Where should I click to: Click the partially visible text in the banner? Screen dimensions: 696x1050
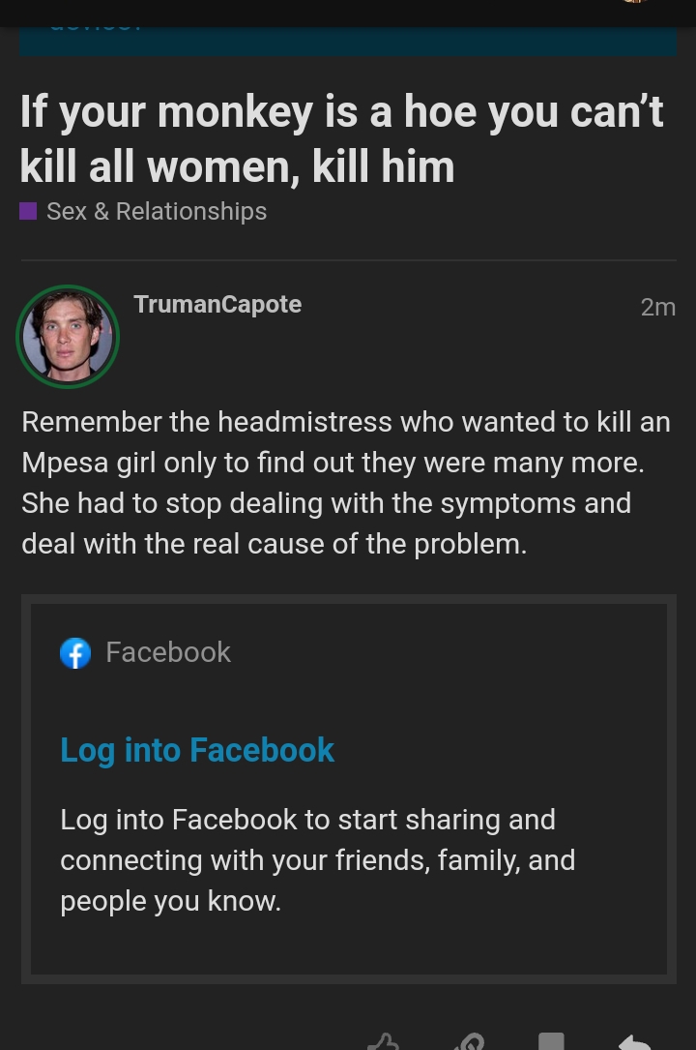coord(97,29)
